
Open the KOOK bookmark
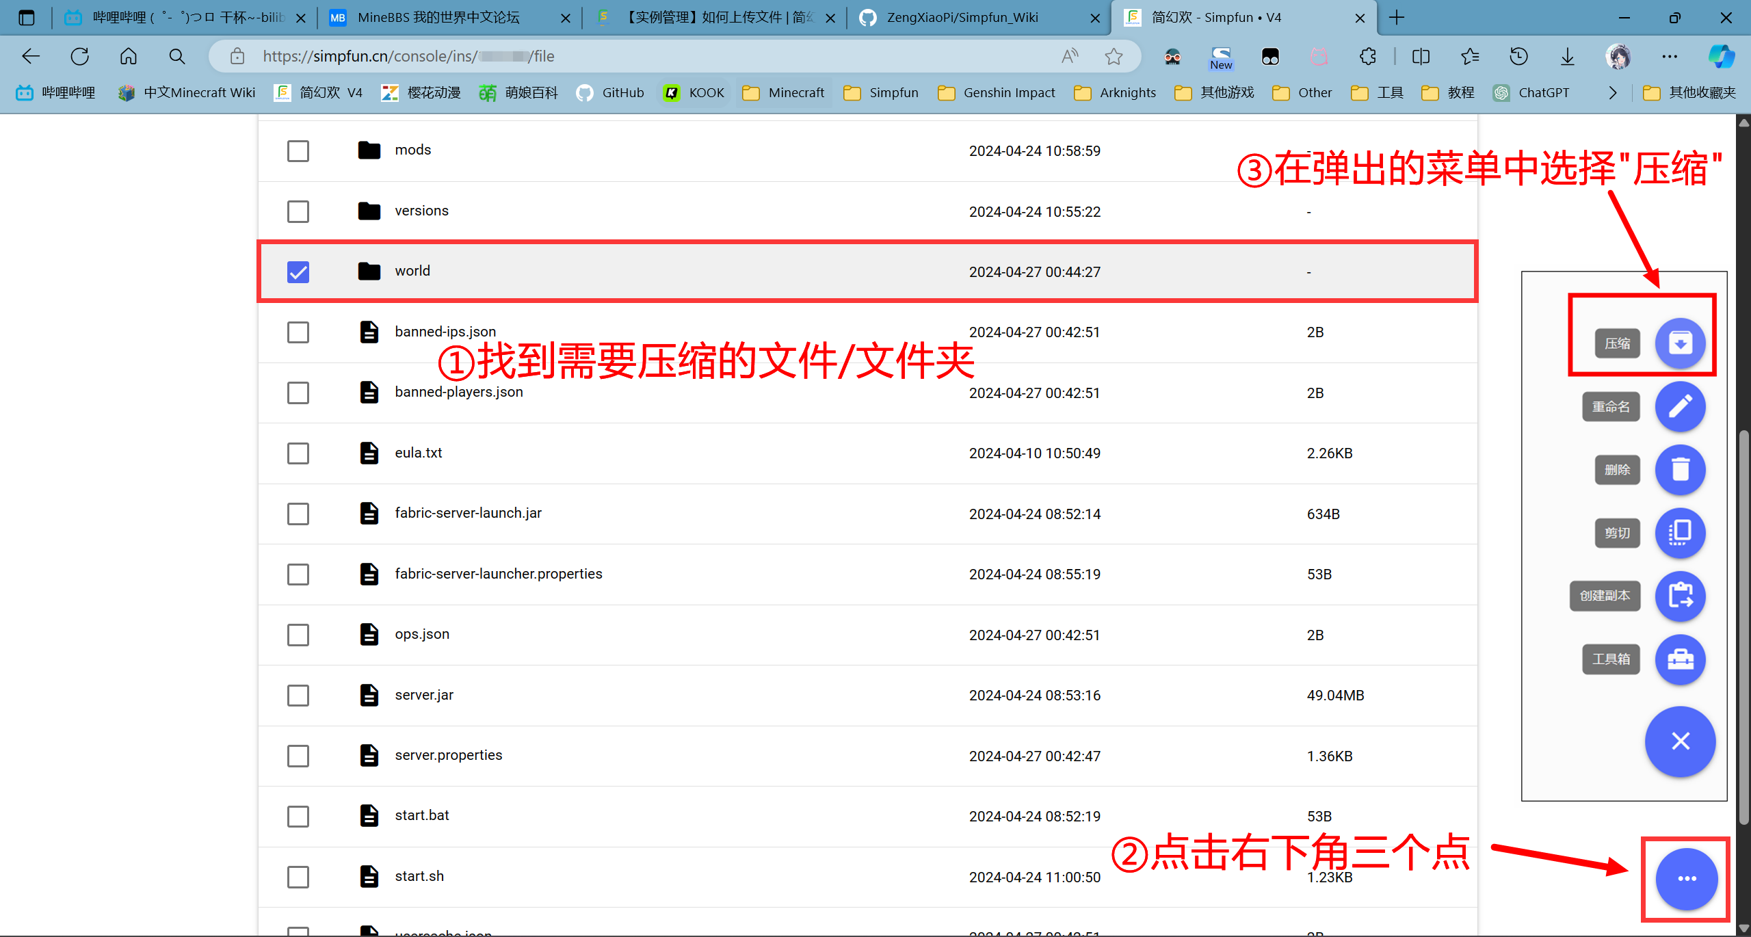[694, 92]
